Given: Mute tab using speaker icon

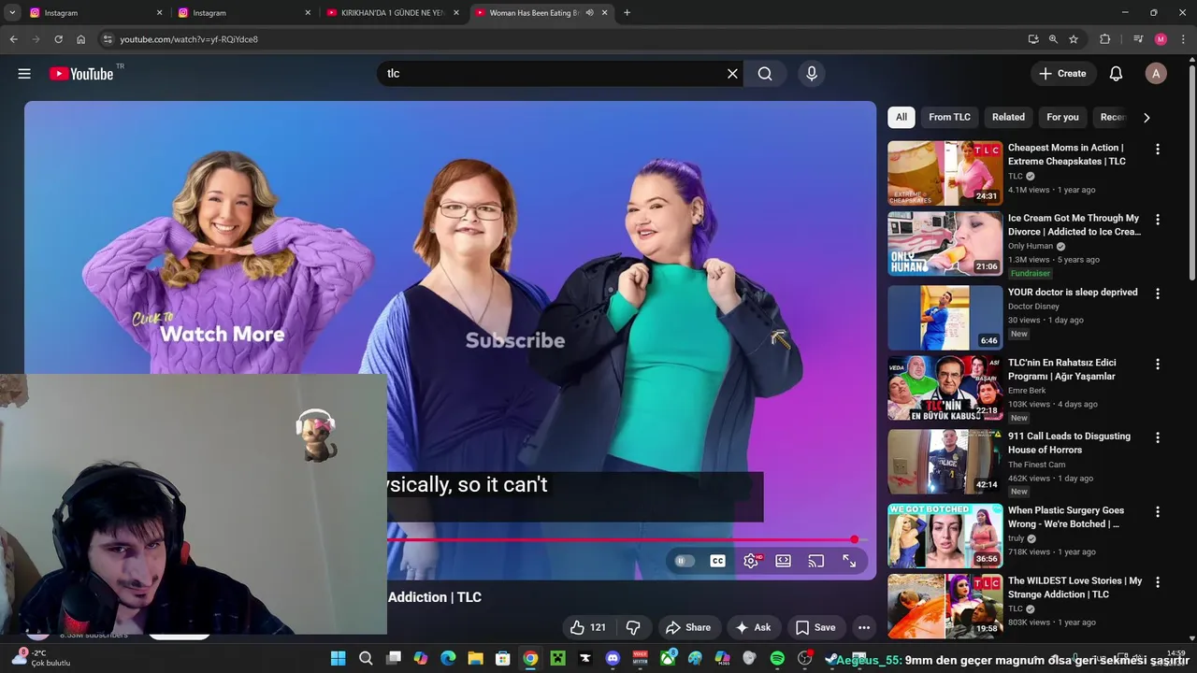Looking at the screenshot, I should (x=589, y=13).
